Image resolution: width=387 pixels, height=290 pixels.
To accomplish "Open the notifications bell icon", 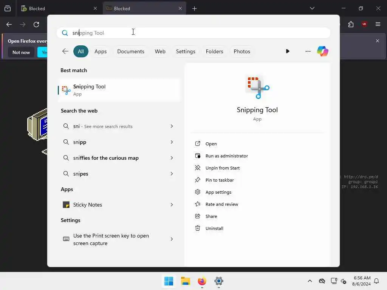I will [x=376, y=281].
